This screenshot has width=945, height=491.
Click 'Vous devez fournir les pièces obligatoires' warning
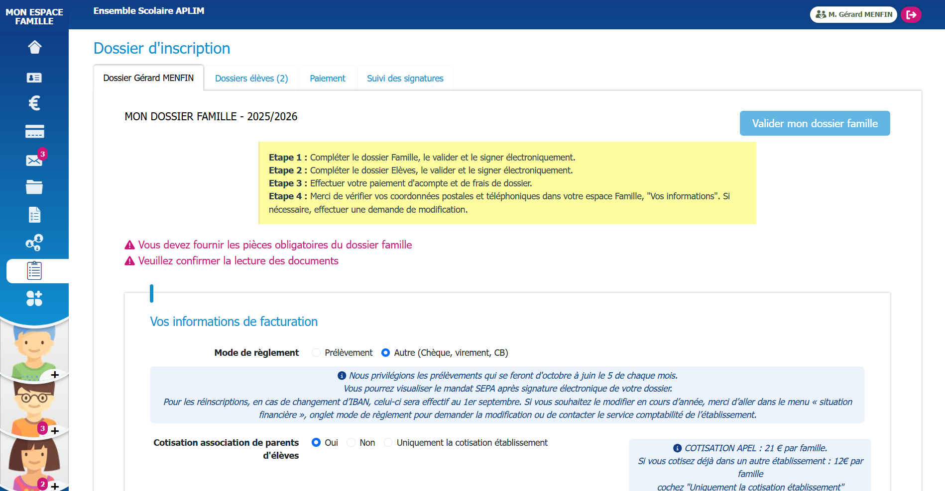[x=275, y=245]
